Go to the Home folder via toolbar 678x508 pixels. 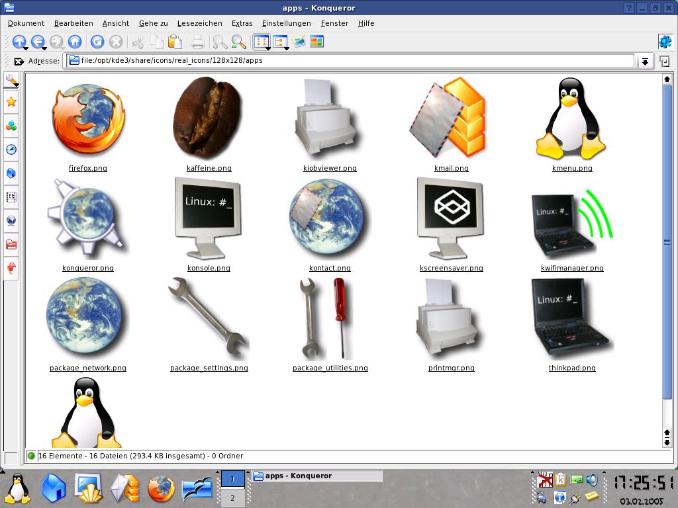(75, 42)
